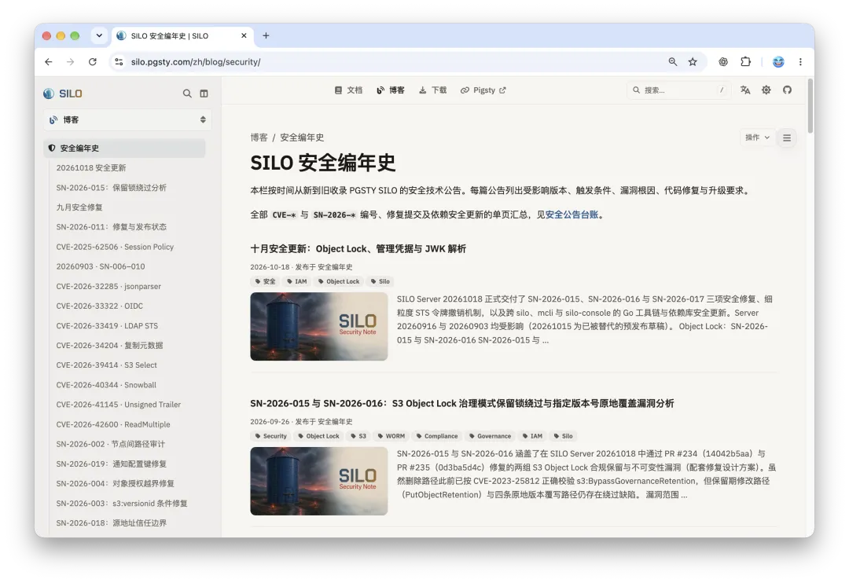The height and width of the screenshot is (583, 849).
Task: Open new tab with plus button
Action: click(x=266, y=35)
